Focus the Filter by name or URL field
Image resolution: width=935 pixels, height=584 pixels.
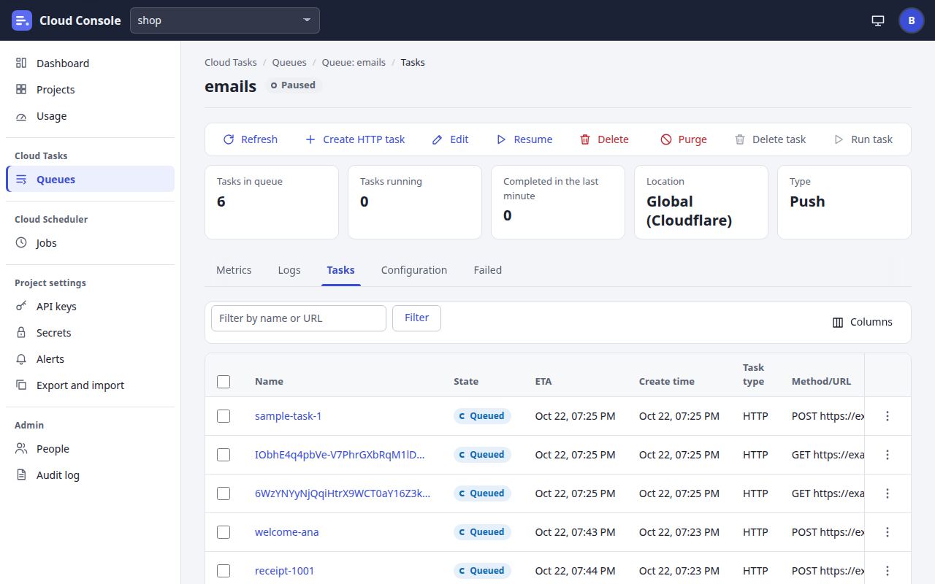(x=299, y=318)
